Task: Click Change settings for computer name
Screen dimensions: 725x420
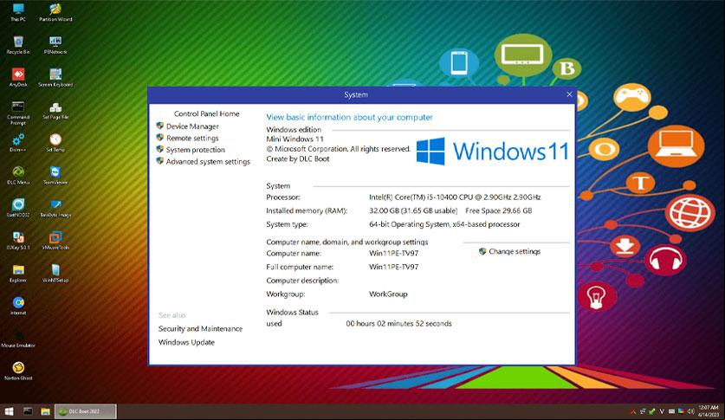Action: click(x=515, y=251)
